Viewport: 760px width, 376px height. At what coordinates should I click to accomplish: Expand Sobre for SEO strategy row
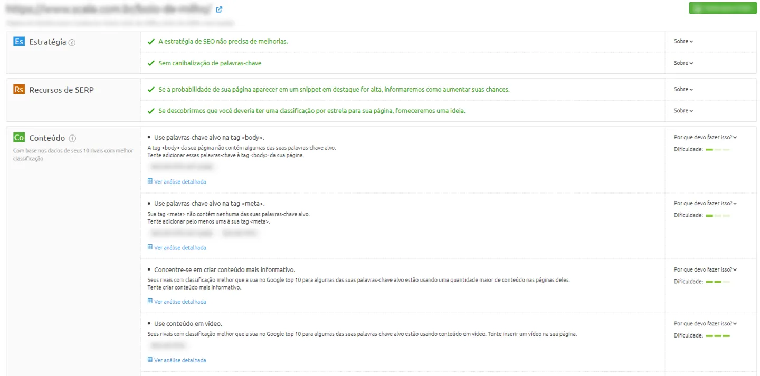pos(683,41)
